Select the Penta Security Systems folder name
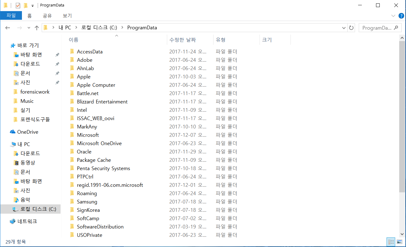Image resolution: width=406 pixels, height=247 pixels. (x=104, y=168)
